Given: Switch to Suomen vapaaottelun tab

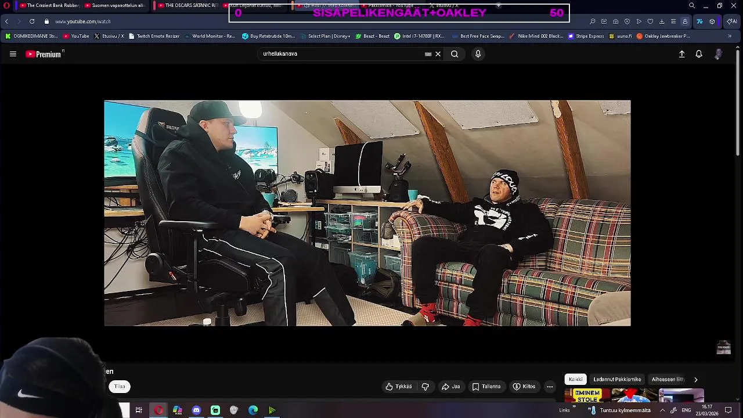Looking at the screenshot, I should pos(114,6).
